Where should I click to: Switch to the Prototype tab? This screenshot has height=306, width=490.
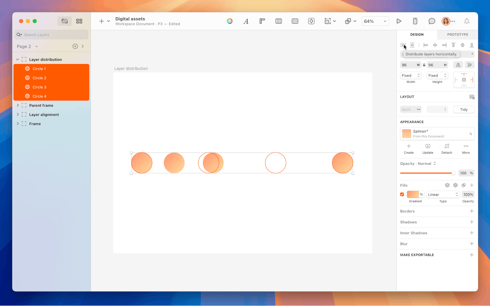[457, 34]
